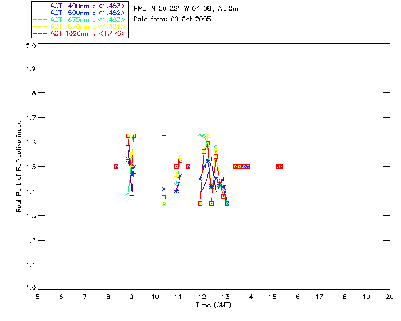Click the lone data marker before 9 GMT at 1.5
This screenshot has width=401, height=321.
[116, 166]
